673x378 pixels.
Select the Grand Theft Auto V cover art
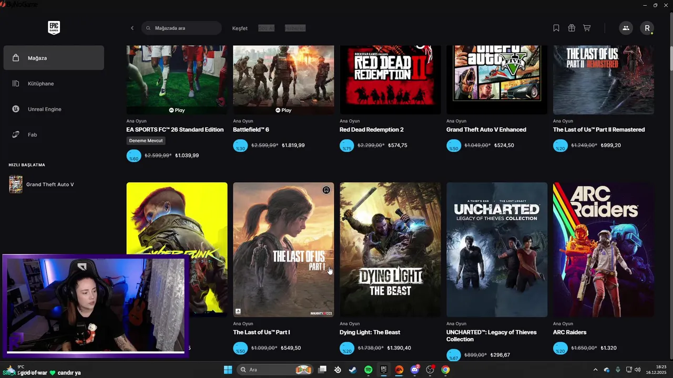pos(497,80)
